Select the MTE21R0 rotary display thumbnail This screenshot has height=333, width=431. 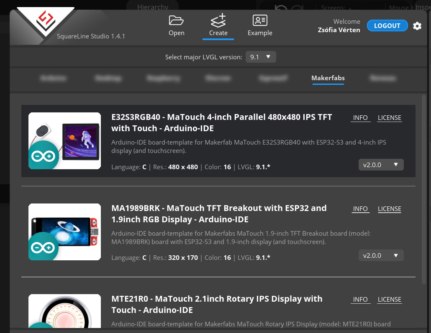pos(64,311)
